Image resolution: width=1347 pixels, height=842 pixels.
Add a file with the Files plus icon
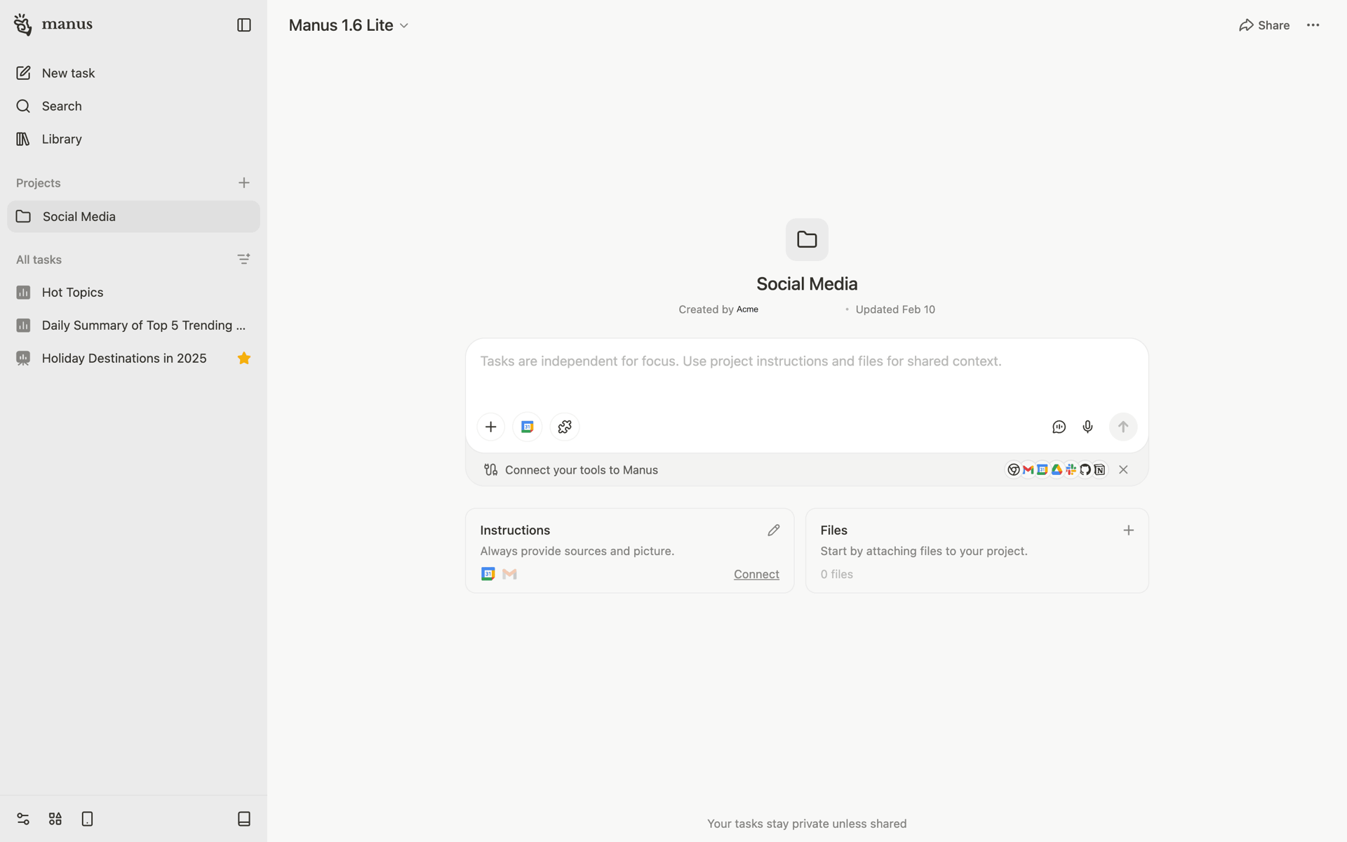(x=1129, y=530)
